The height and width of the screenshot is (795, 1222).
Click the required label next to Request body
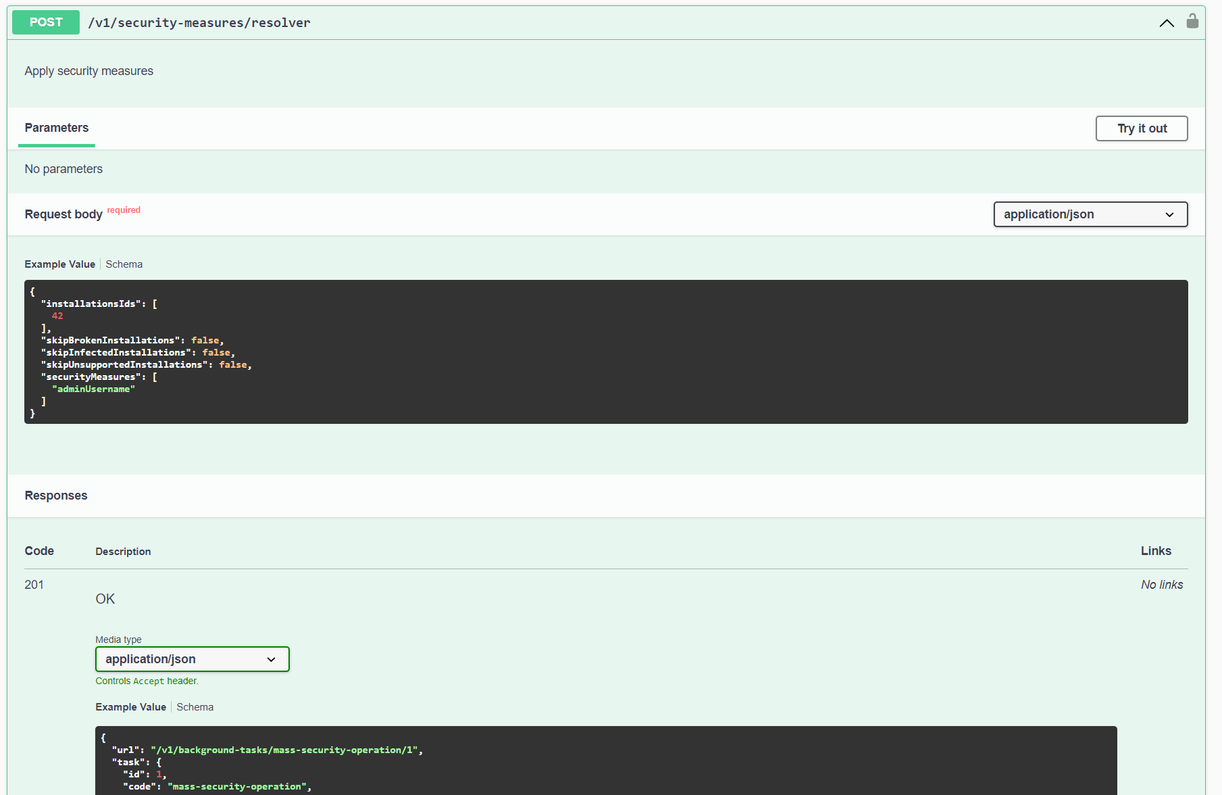tap(124, 210)
